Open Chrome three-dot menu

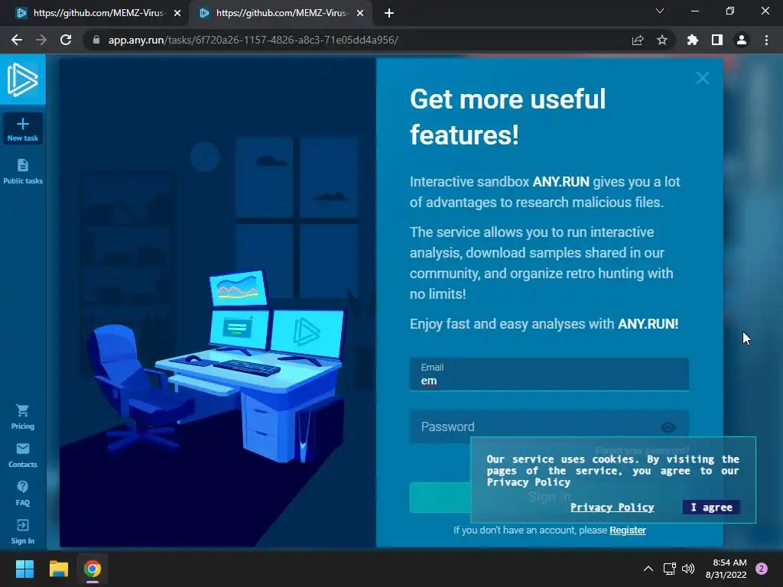pyautogui.click(x=766, y=40)
